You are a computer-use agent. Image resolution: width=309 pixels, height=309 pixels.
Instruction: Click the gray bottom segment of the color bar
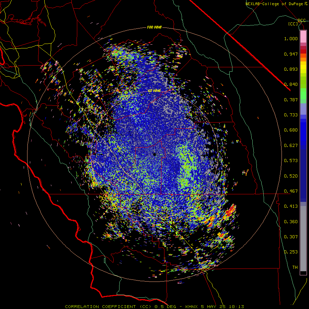(x=303, y=239)
